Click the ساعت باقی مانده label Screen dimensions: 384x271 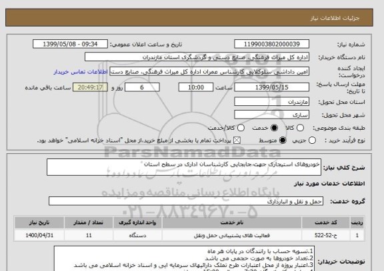(48, 88)
